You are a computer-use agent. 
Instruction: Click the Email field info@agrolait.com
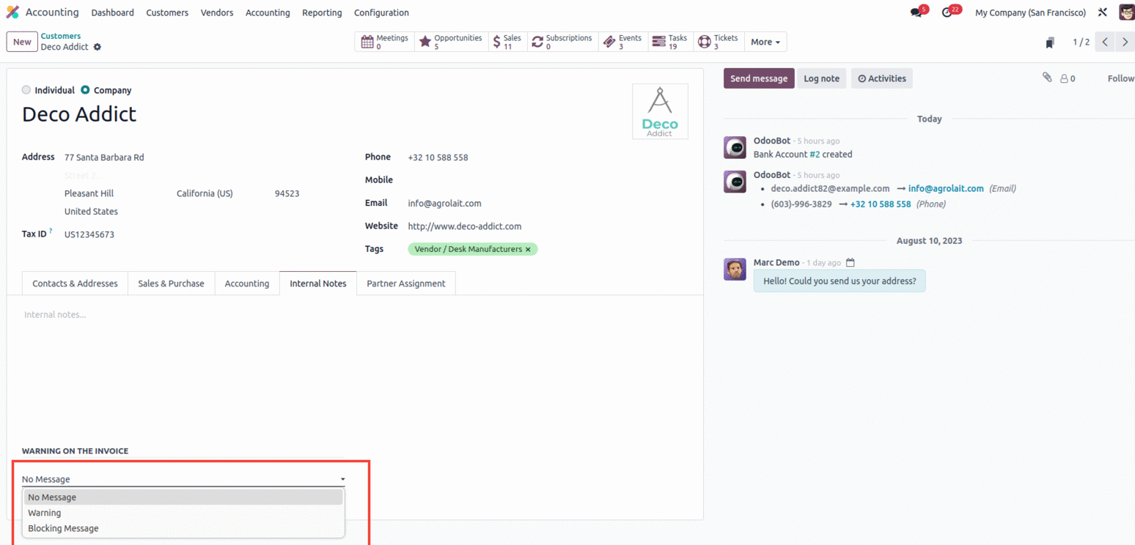point(445,204)
